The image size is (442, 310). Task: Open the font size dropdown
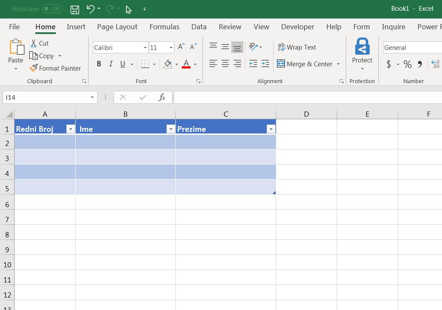tap(171, 48)
